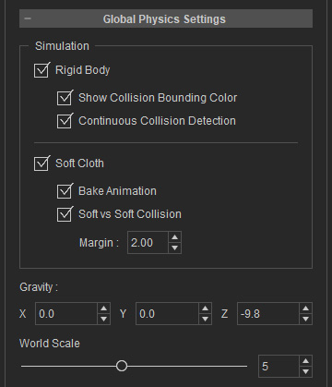Decrease Gravity Y with down arrow
Image resolution: width=332 pixels, height=387 pixels.
(x=205, y=319)
